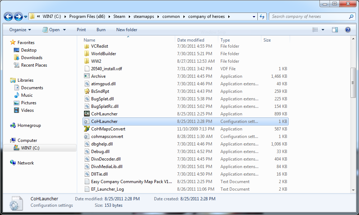
Task: Click the steamapps breadcrumb segment
Action: [x=144, y=17]
